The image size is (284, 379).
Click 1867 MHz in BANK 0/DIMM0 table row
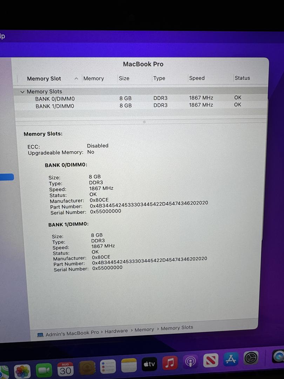tap(201, 98)
